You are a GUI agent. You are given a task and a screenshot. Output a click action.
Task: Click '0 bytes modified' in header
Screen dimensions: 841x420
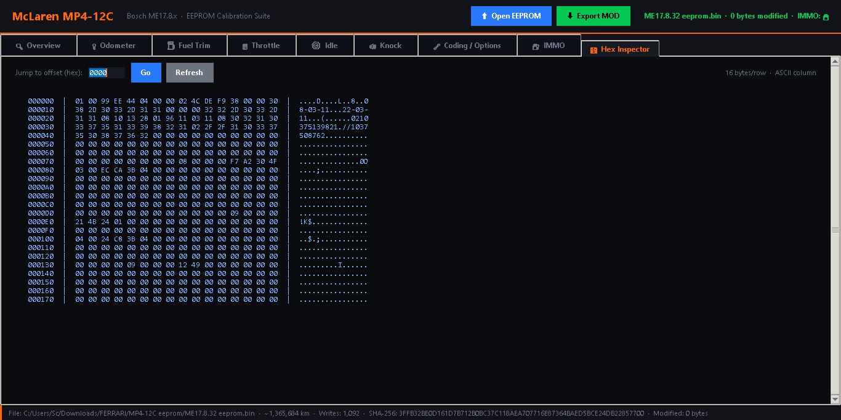pyautogui.click(x=759, y=16)
